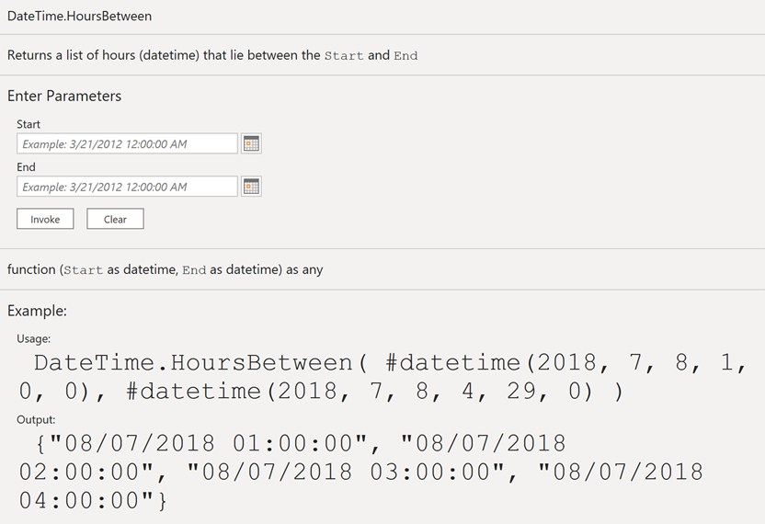The height and width of the screenshot is (524, 765).
Task: Click the function signature line
Action: click(165, 269)
